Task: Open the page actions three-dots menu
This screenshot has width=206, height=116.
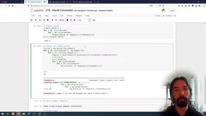Action: (x=157, y=6)
